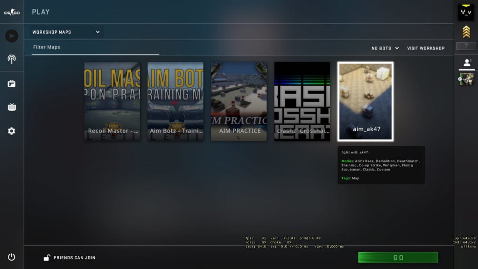Open the friends list person icon
The height and width of the screenshot is (269, 478).
(466, 63)
